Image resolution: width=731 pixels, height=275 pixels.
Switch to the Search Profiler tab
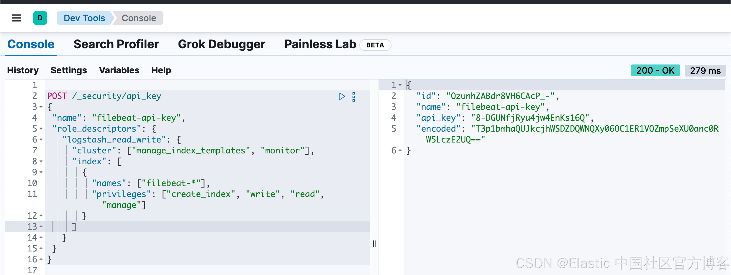pyautogui.click(x=116, y=44)
